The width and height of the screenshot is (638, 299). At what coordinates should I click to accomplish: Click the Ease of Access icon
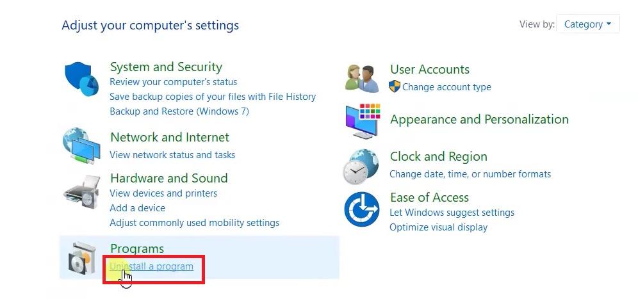coord(362,209)
